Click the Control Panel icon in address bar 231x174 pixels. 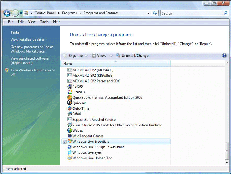click(x=26, y=13)
